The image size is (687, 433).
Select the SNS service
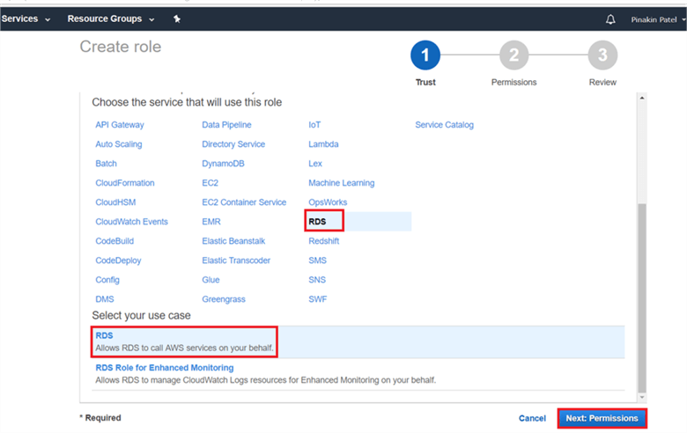click(x=317, y=280)
